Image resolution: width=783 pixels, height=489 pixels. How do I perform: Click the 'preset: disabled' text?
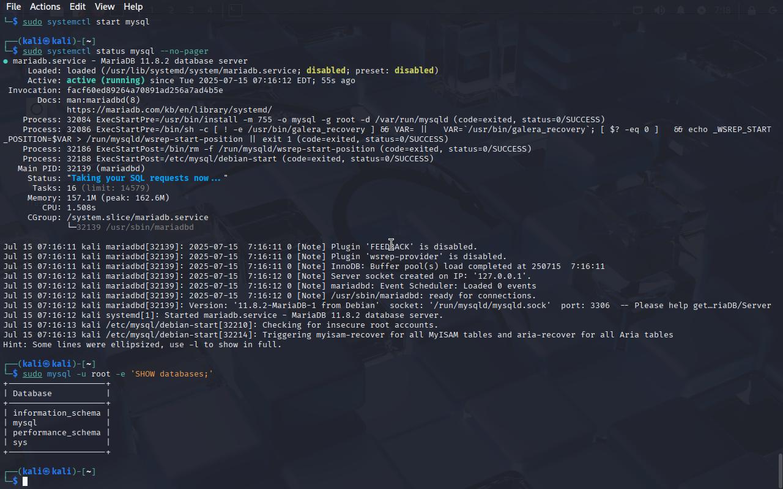pos(395,71)
